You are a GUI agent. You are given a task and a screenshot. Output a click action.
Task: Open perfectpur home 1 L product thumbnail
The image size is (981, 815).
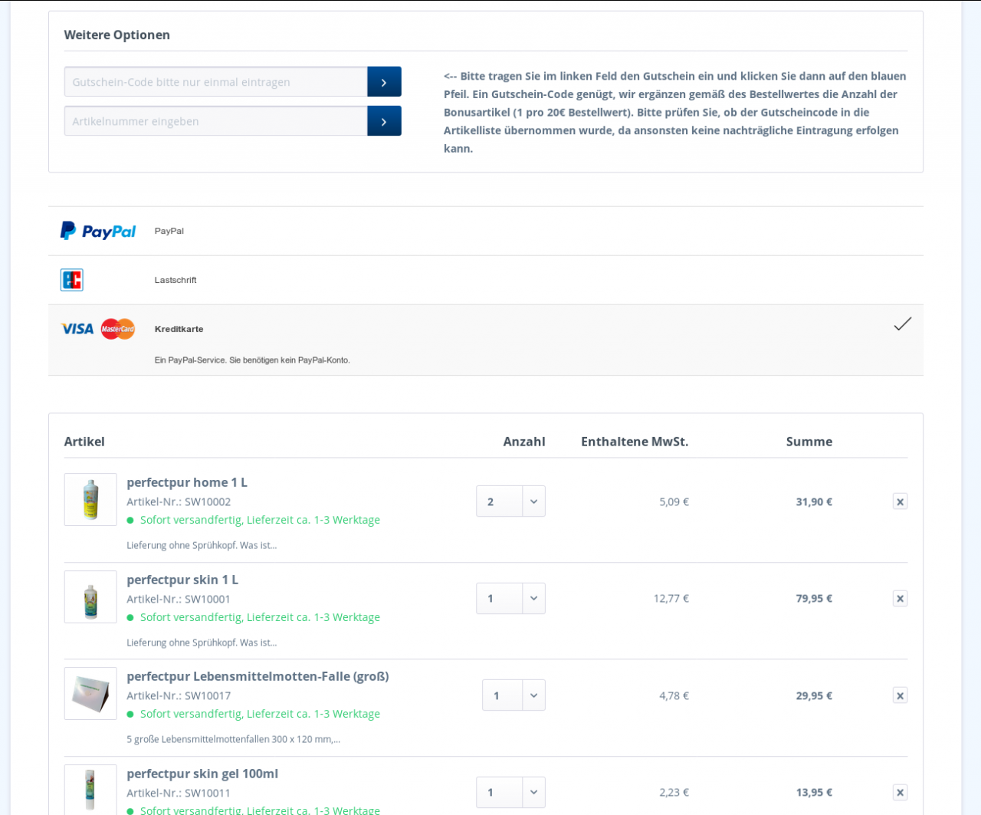pos(90,499)
